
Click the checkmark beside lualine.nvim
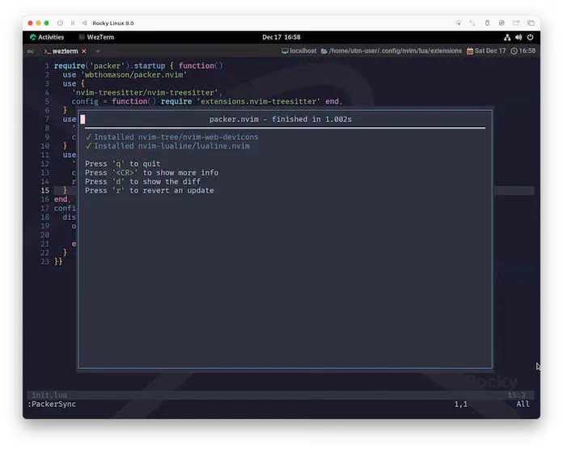88,146
